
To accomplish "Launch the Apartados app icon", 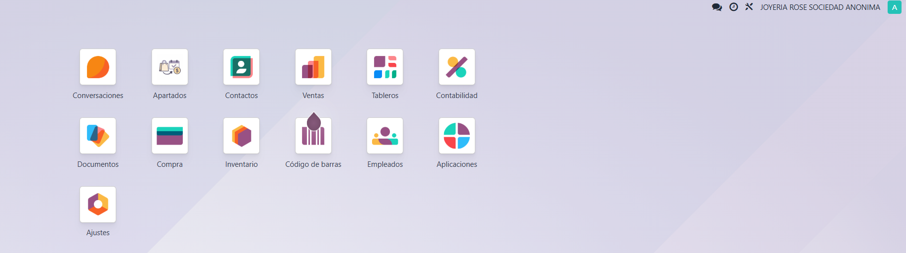I will [x=169, y=67].
